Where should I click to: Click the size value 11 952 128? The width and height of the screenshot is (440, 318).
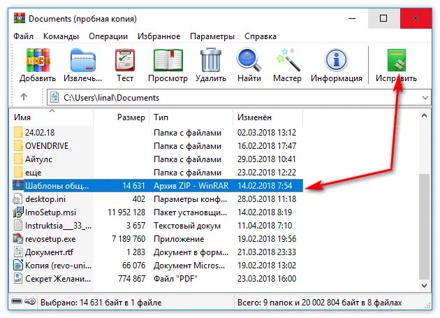tap(126, 212)
